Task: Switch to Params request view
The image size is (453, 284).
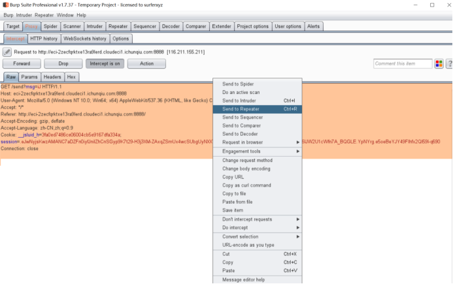Action: point(29,77)
